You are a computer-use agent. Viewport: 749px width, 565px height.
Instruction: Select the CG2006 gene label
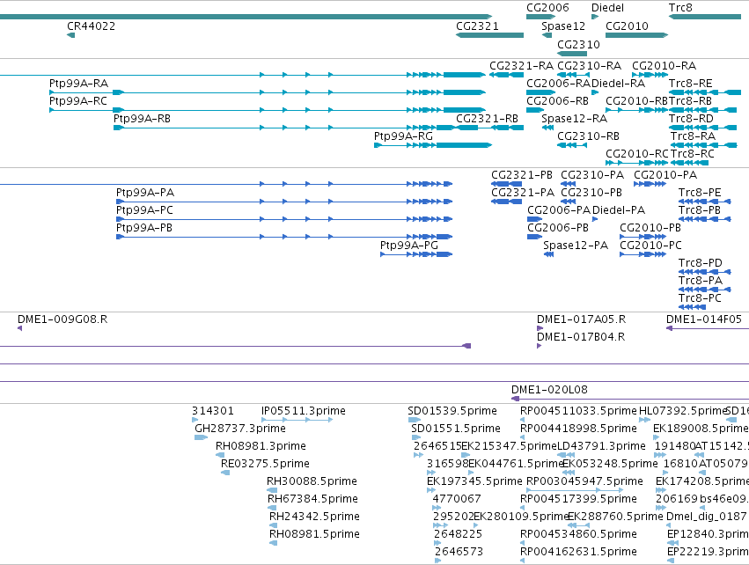point(547,8)
